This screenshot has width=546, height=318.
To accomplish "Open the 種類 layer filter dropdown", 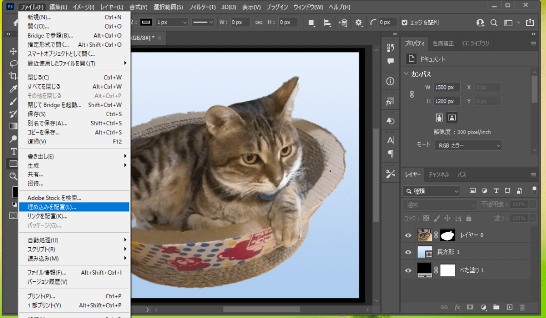I will 431,191.
